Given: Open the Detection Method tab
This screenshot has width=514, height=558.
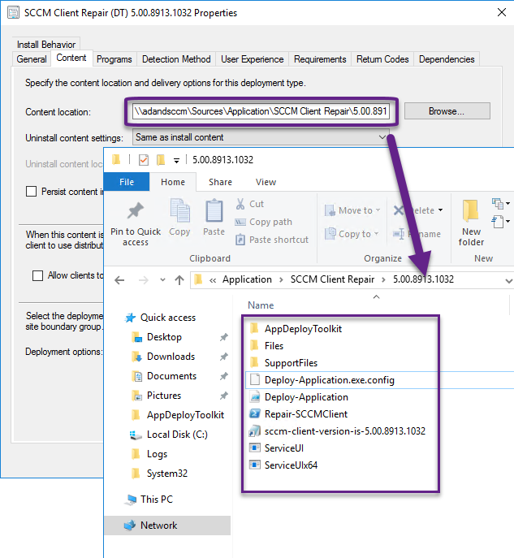Looking at the screenshot, I should coord(176,59).
